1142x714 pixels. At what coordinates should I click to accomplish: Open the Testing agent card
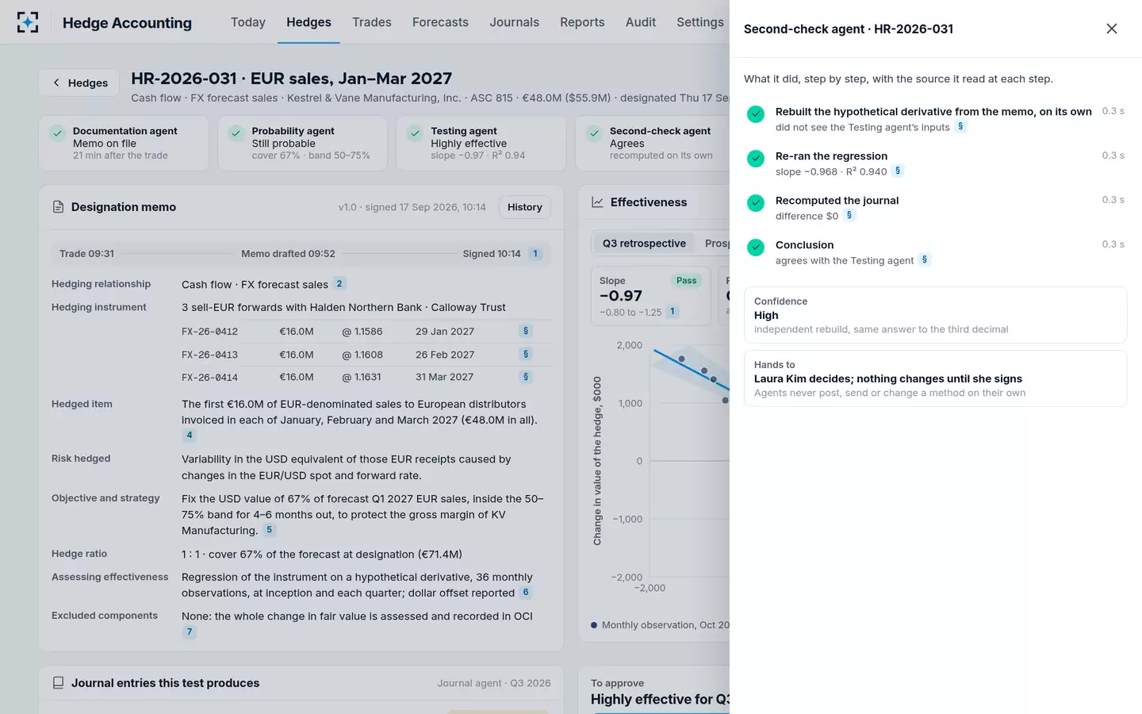[x=481, y=144]
